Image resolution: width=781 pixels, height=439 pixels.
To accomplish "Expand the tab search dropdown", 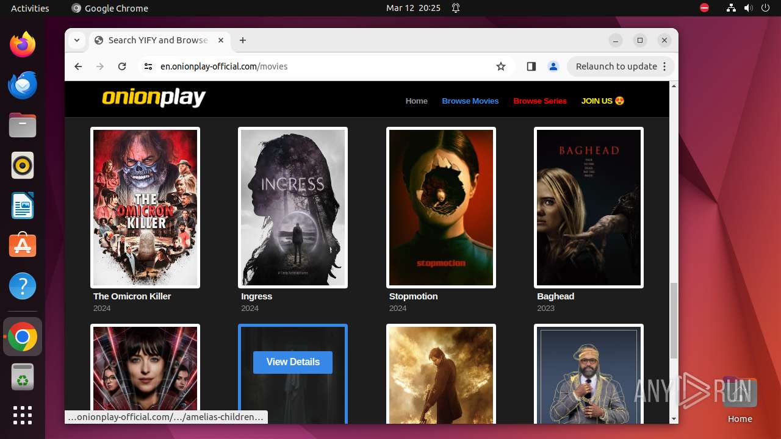I will tap(77, 40).
